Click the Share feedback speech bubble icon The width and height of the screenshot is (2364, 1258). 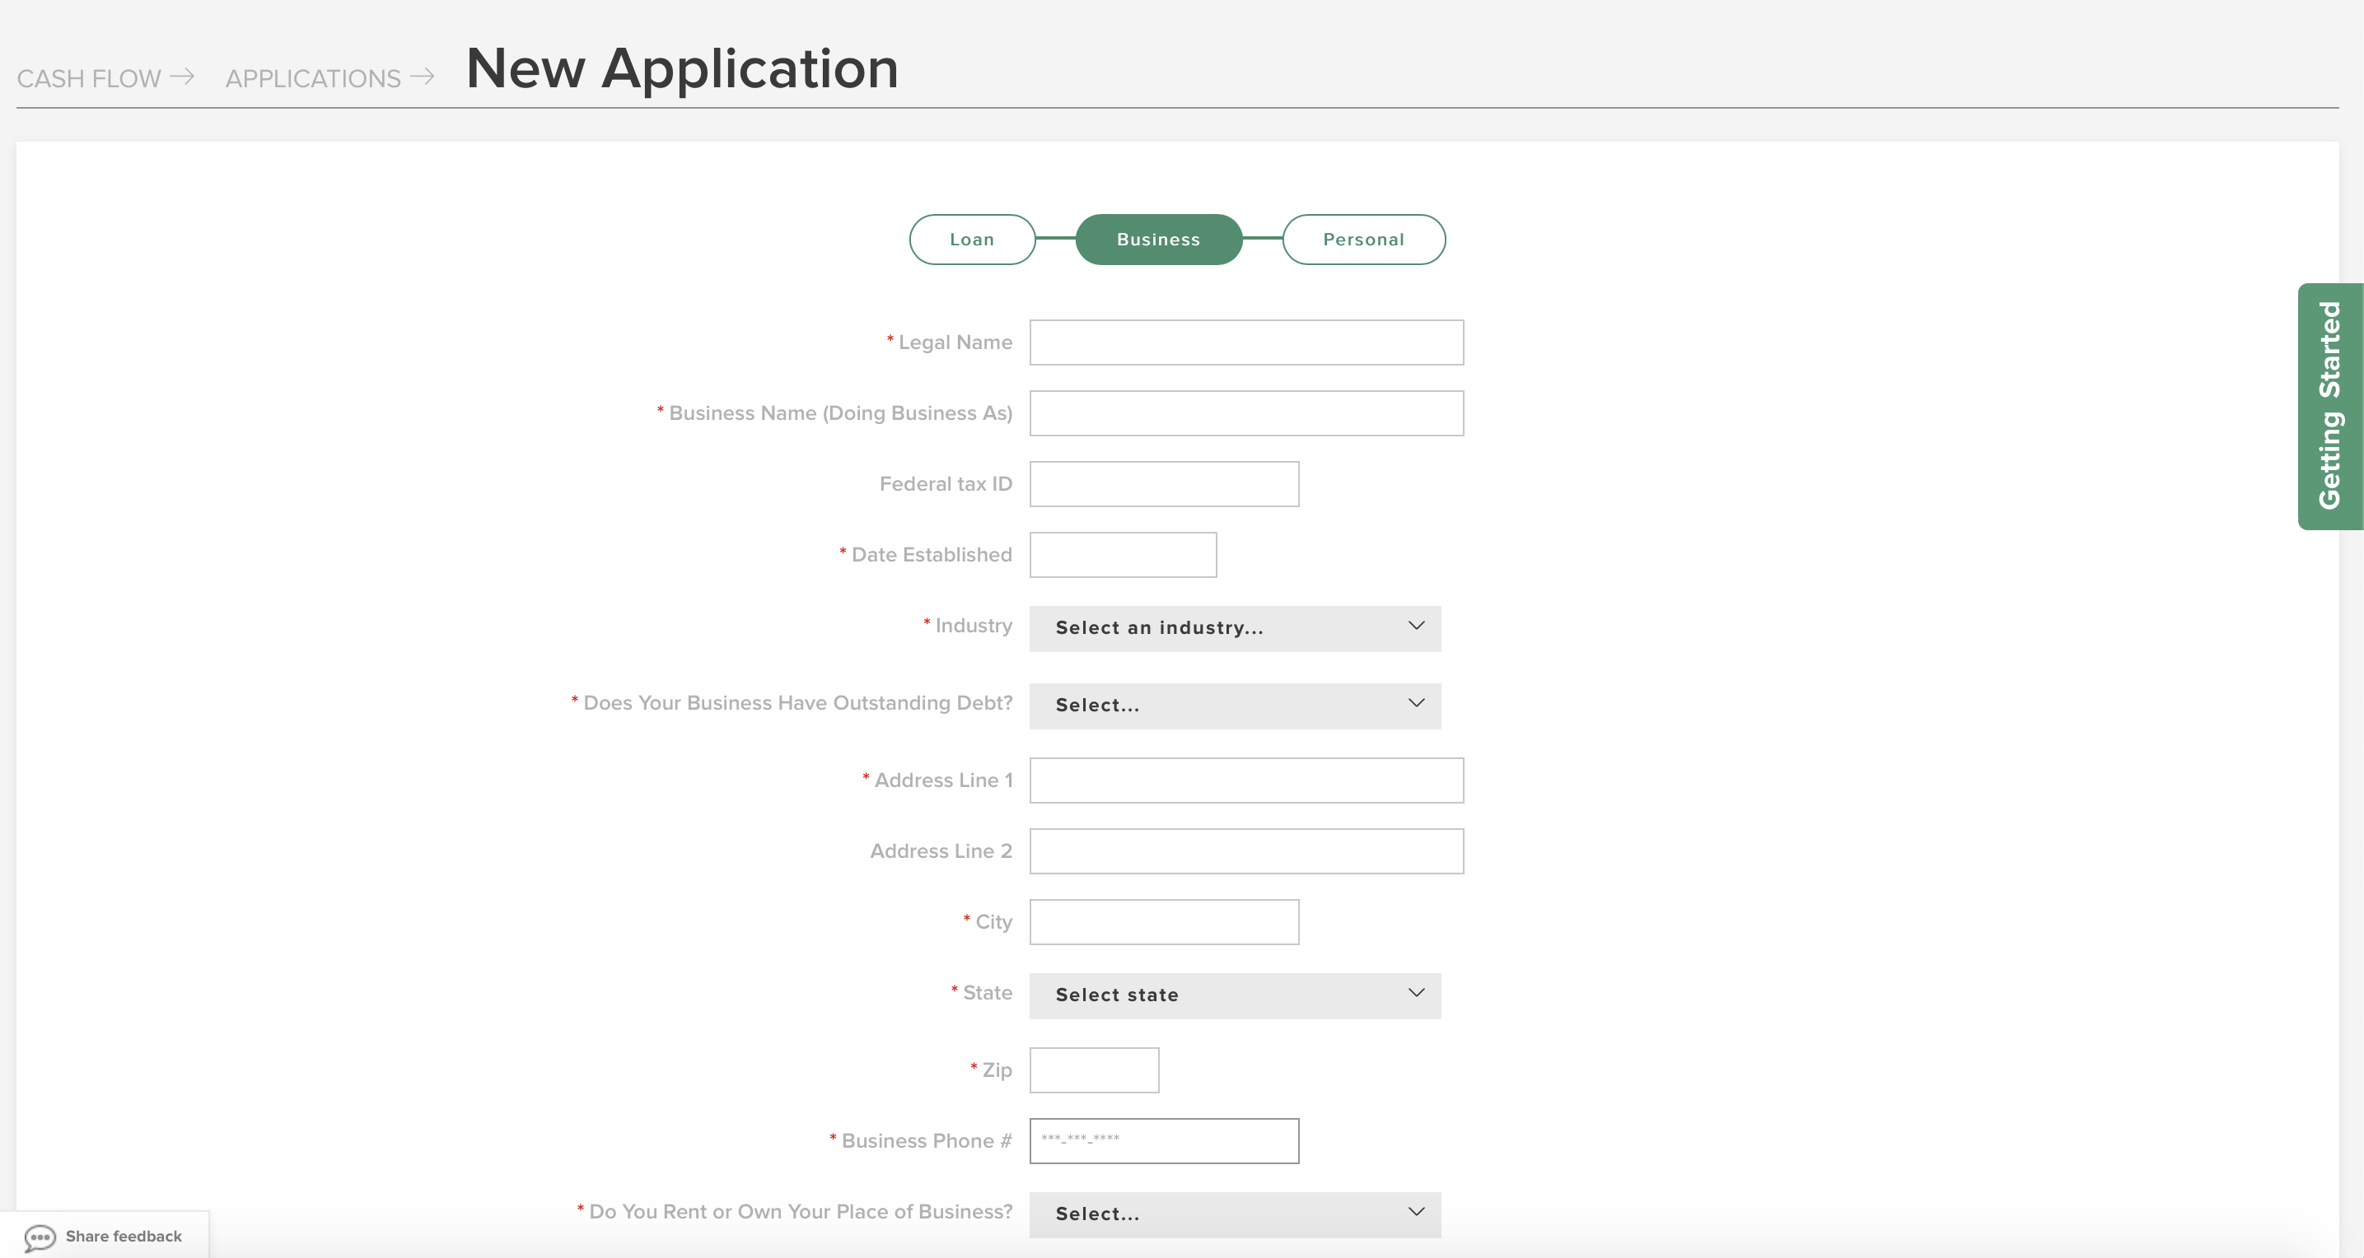(x=40, y=1237)
